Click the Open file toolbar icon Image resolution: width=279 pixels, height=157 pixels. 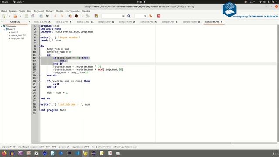[x=15, y=16]
